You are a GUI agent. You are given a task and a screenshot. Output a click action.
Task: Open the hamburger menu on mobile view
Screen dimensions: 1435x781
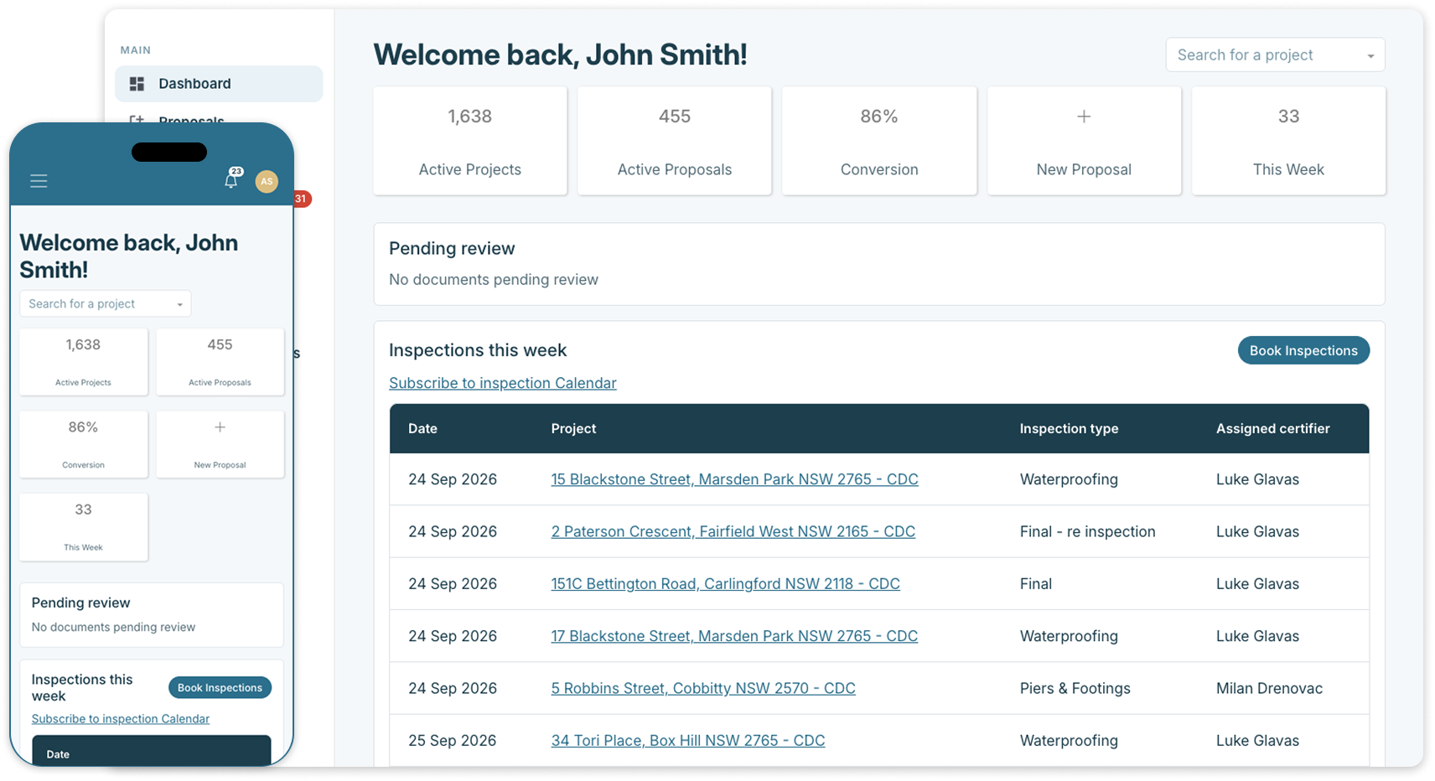point(39,181)
